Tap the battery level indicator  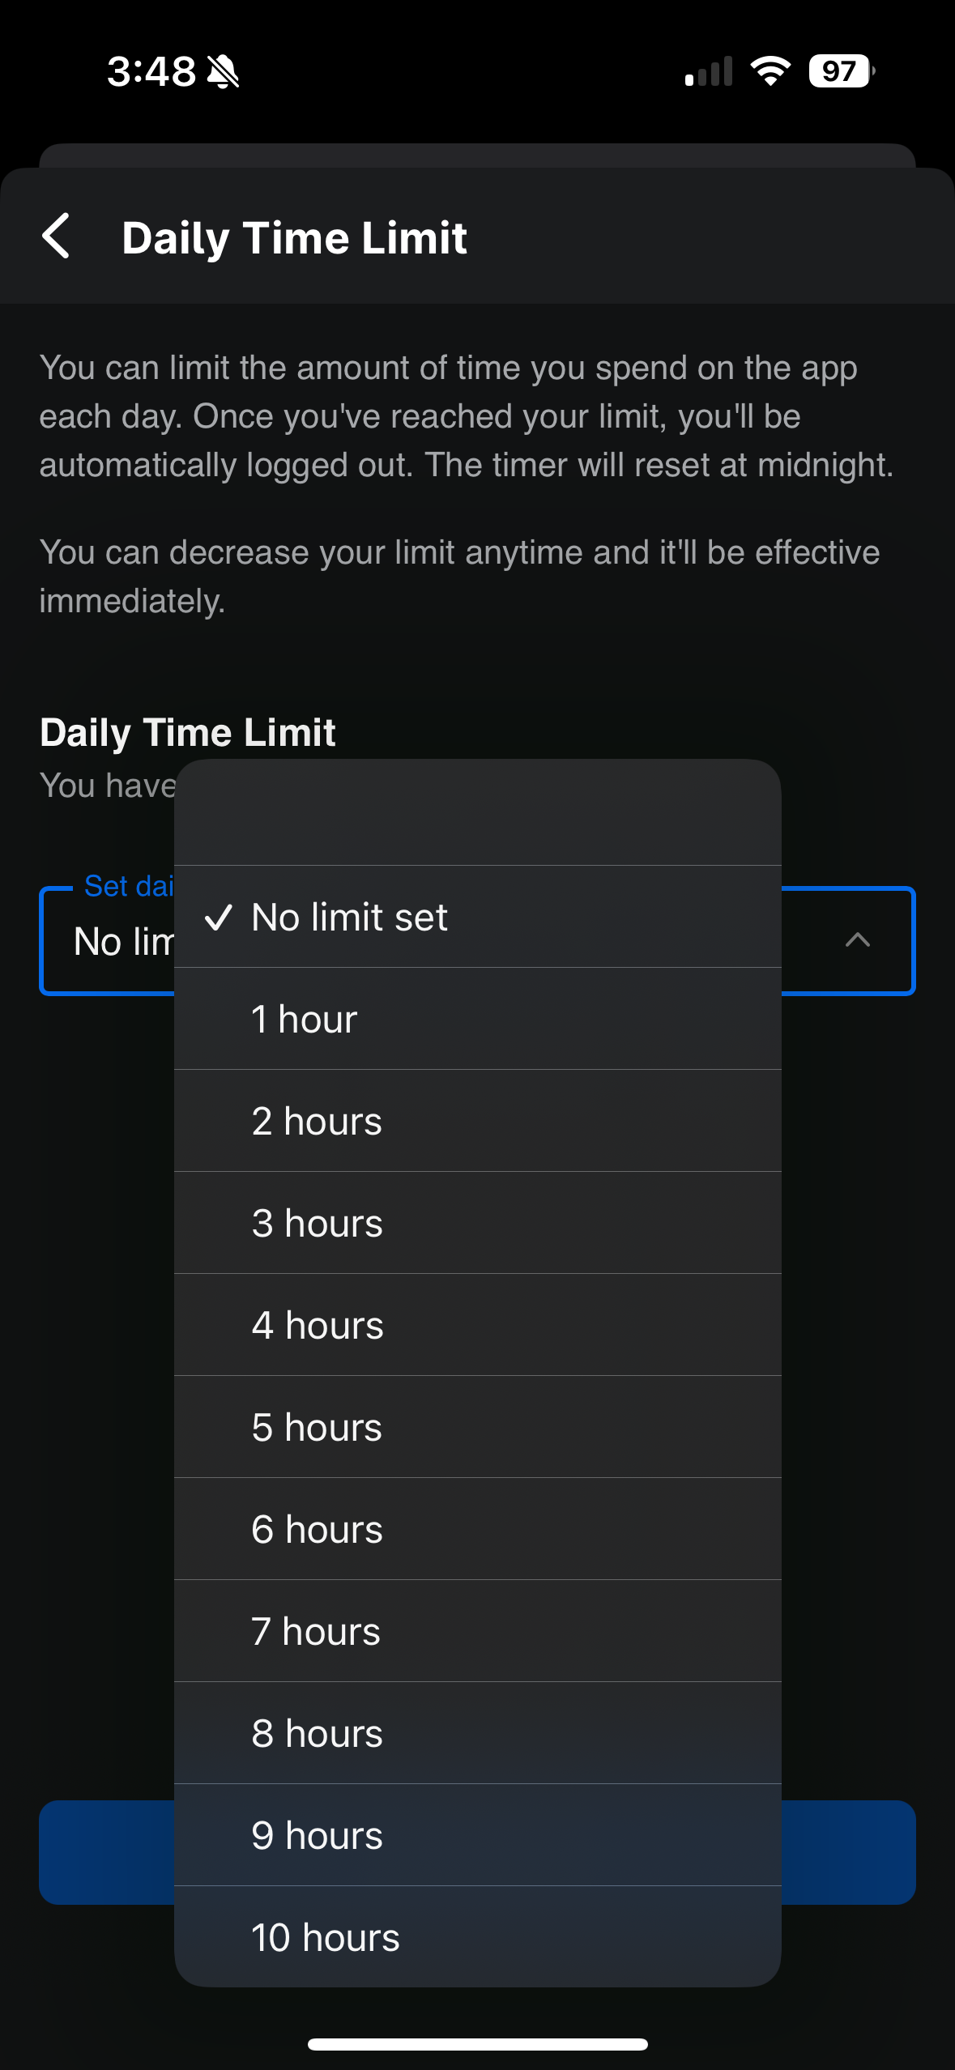[x=841, y=71]
